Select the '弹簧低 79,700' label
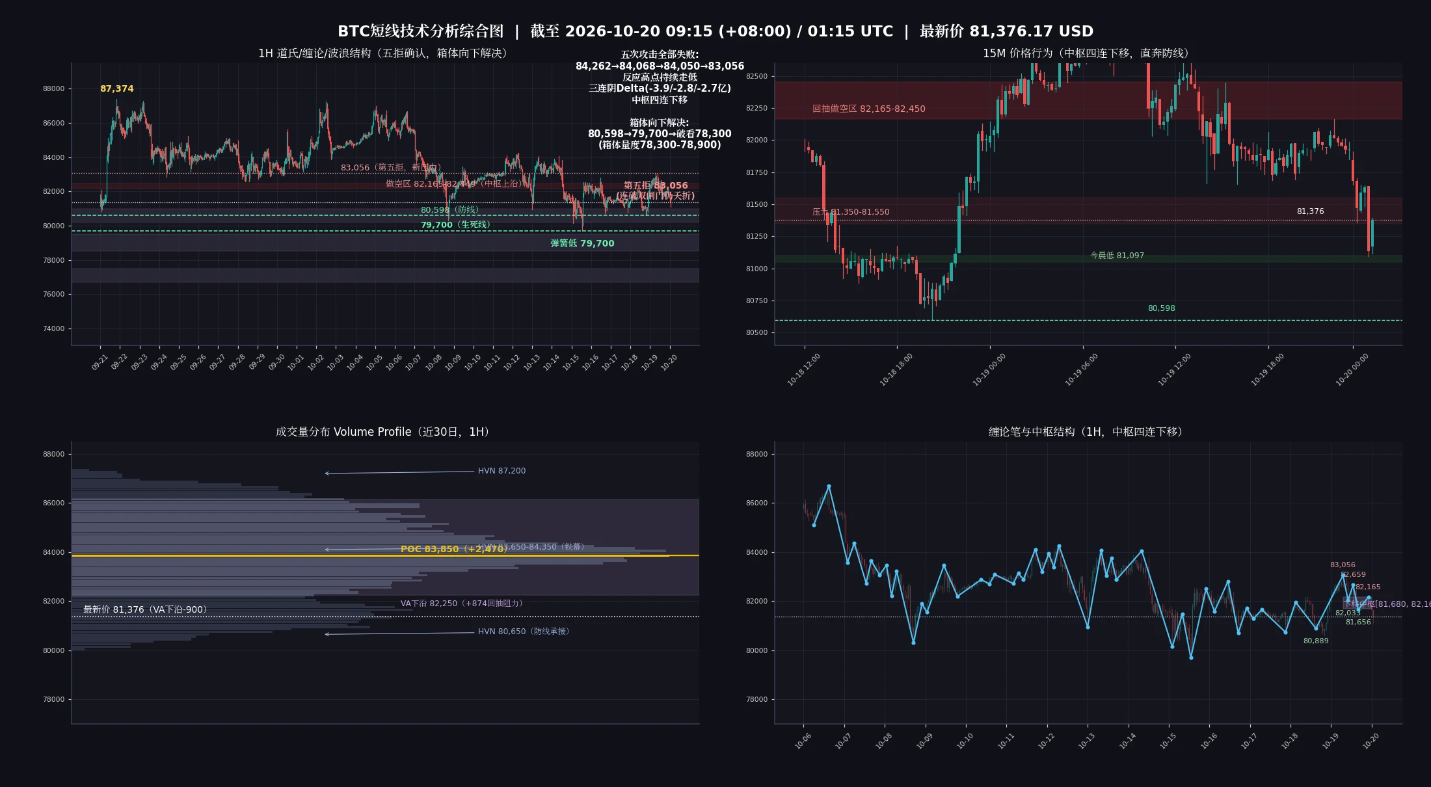The image size is (1431, 787). click(x=582, y=243)
